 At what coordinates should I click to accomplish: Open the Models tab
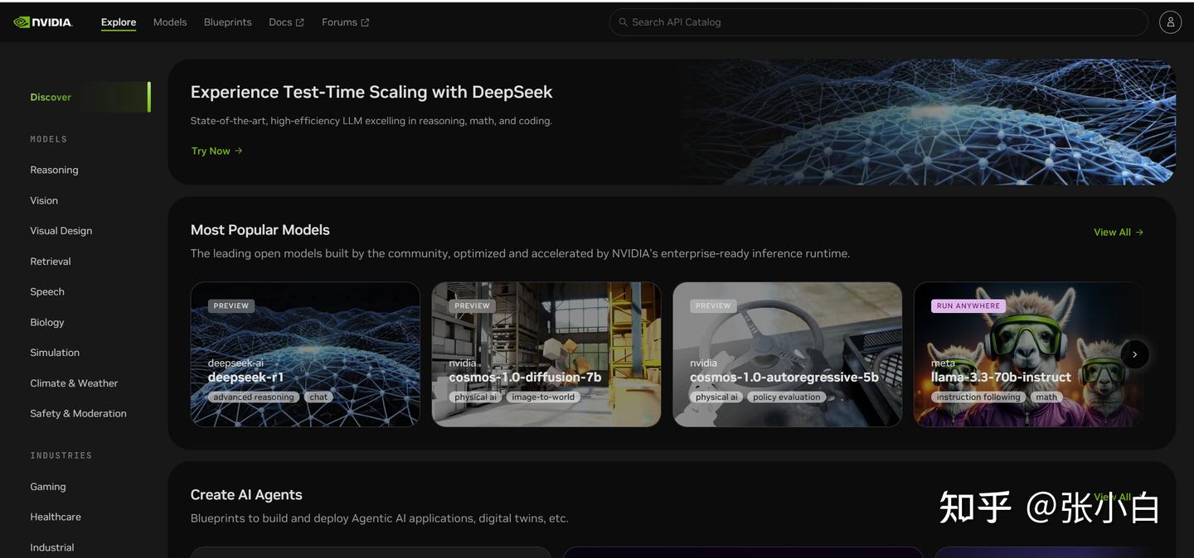170,22
